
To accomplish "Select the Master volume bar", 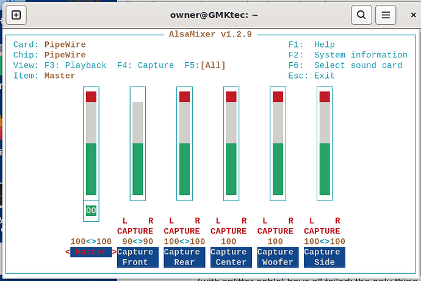I will (x=91, y=143).
